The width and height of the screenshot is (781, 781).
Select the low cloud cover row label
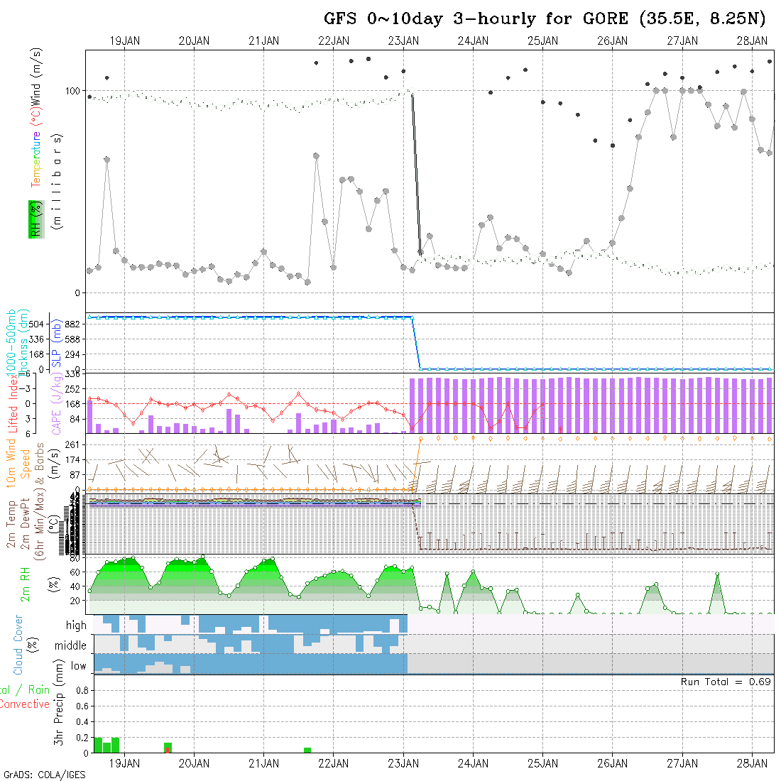78,666
